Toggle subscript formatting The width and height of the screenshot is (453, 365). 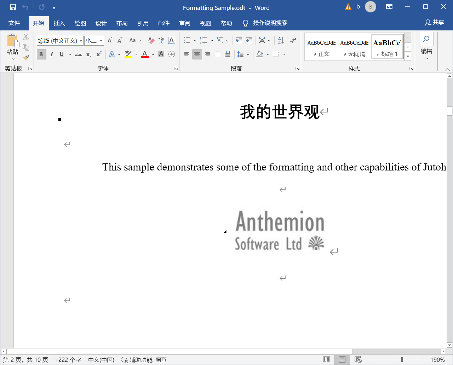pos(89,54)
